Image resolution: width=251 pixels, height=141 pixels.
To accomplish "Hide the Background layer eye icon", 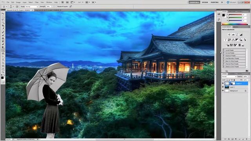I will click(x=223, y=91).
